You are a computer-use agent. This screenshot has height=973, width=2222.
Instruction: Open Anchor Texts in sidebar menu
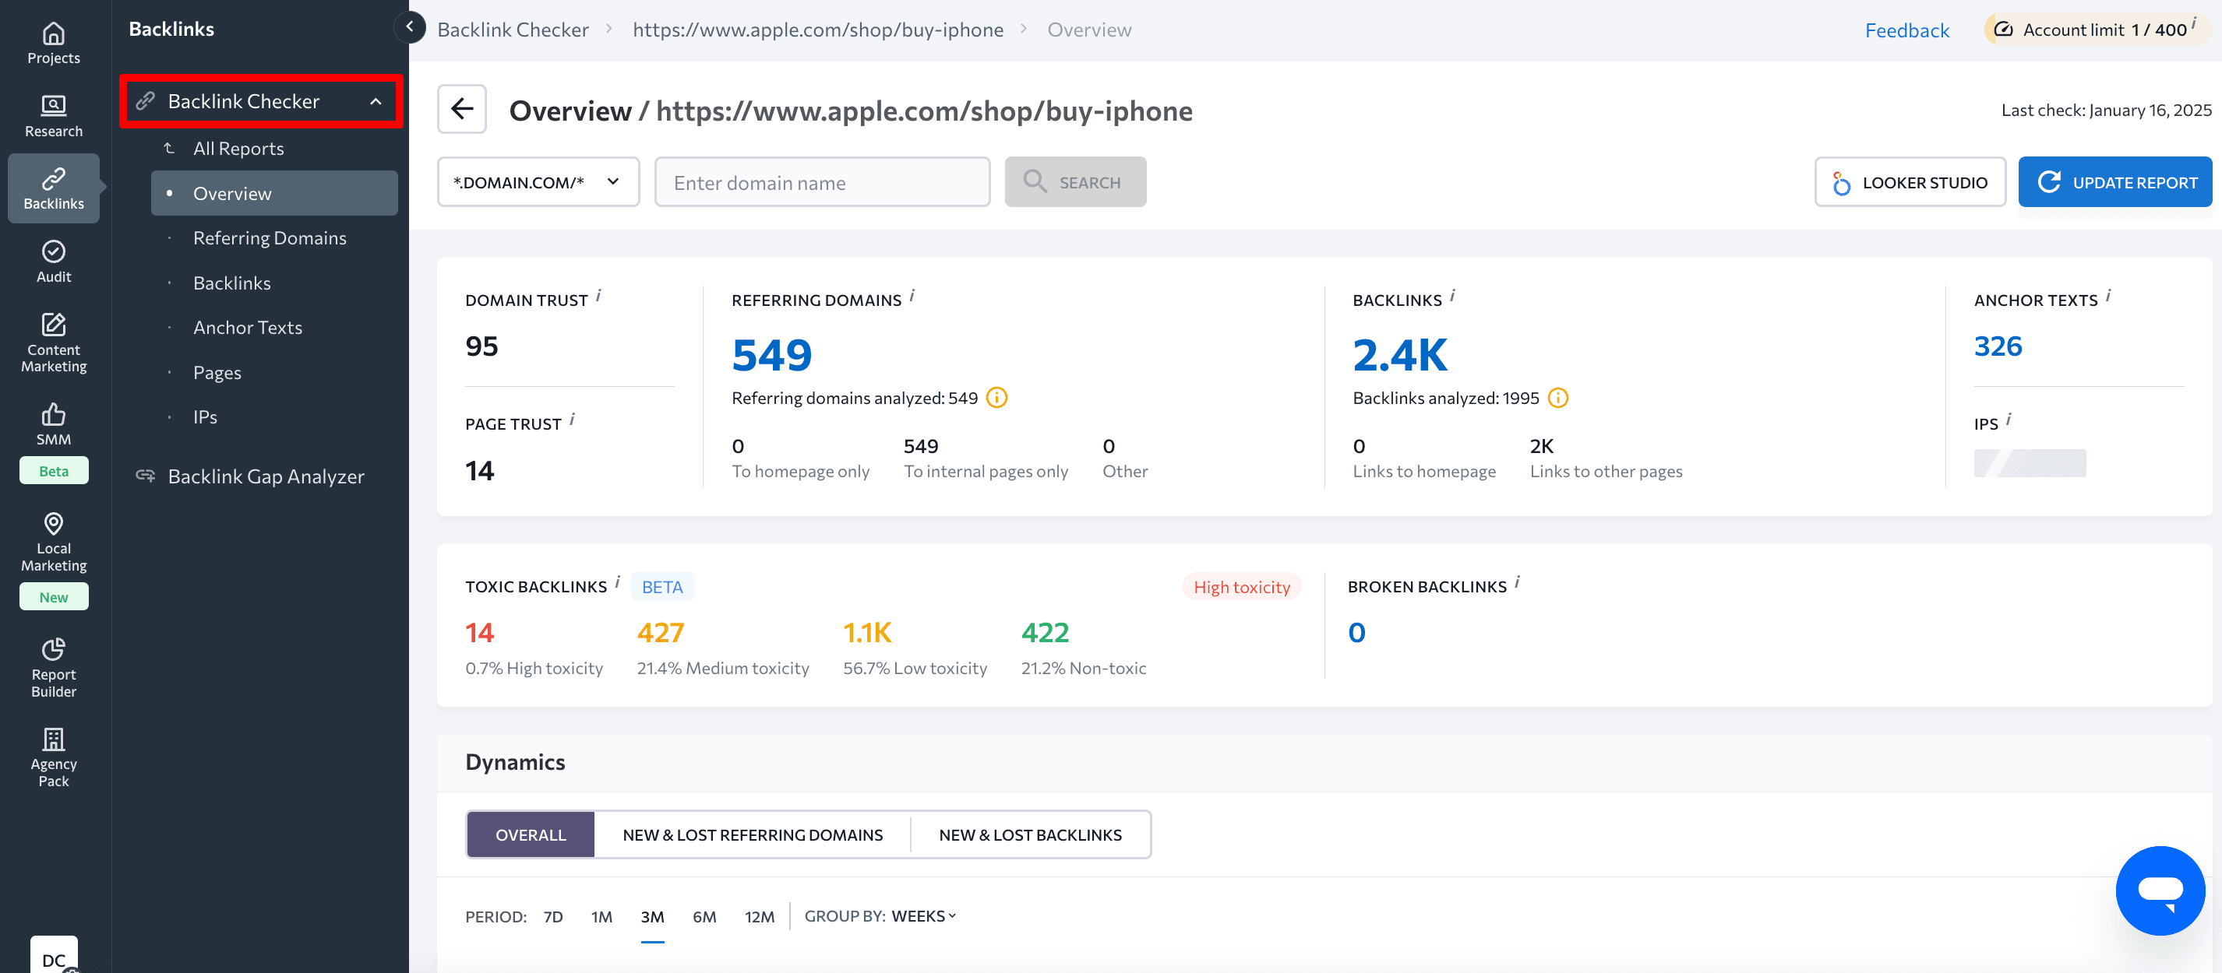coord(248,328)
